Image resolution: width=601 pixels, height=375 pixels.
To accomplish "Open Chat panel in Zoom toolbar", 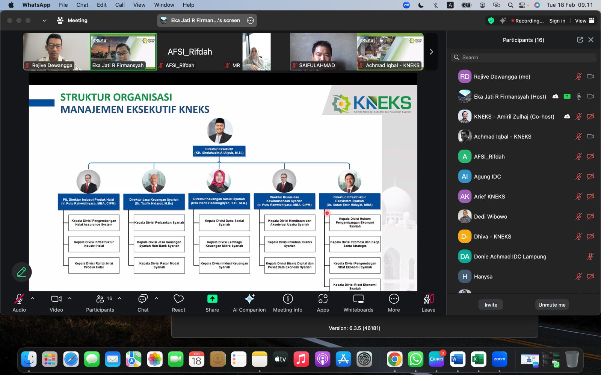I will tap(143, 303).
